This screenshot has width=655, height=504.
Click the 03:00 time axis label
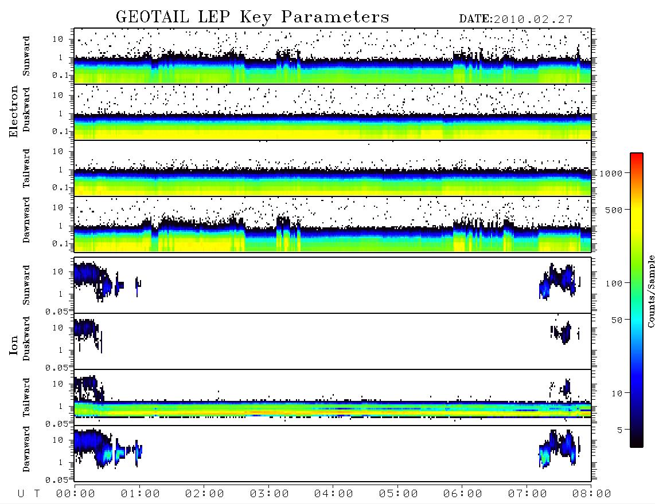pos(270,494)
